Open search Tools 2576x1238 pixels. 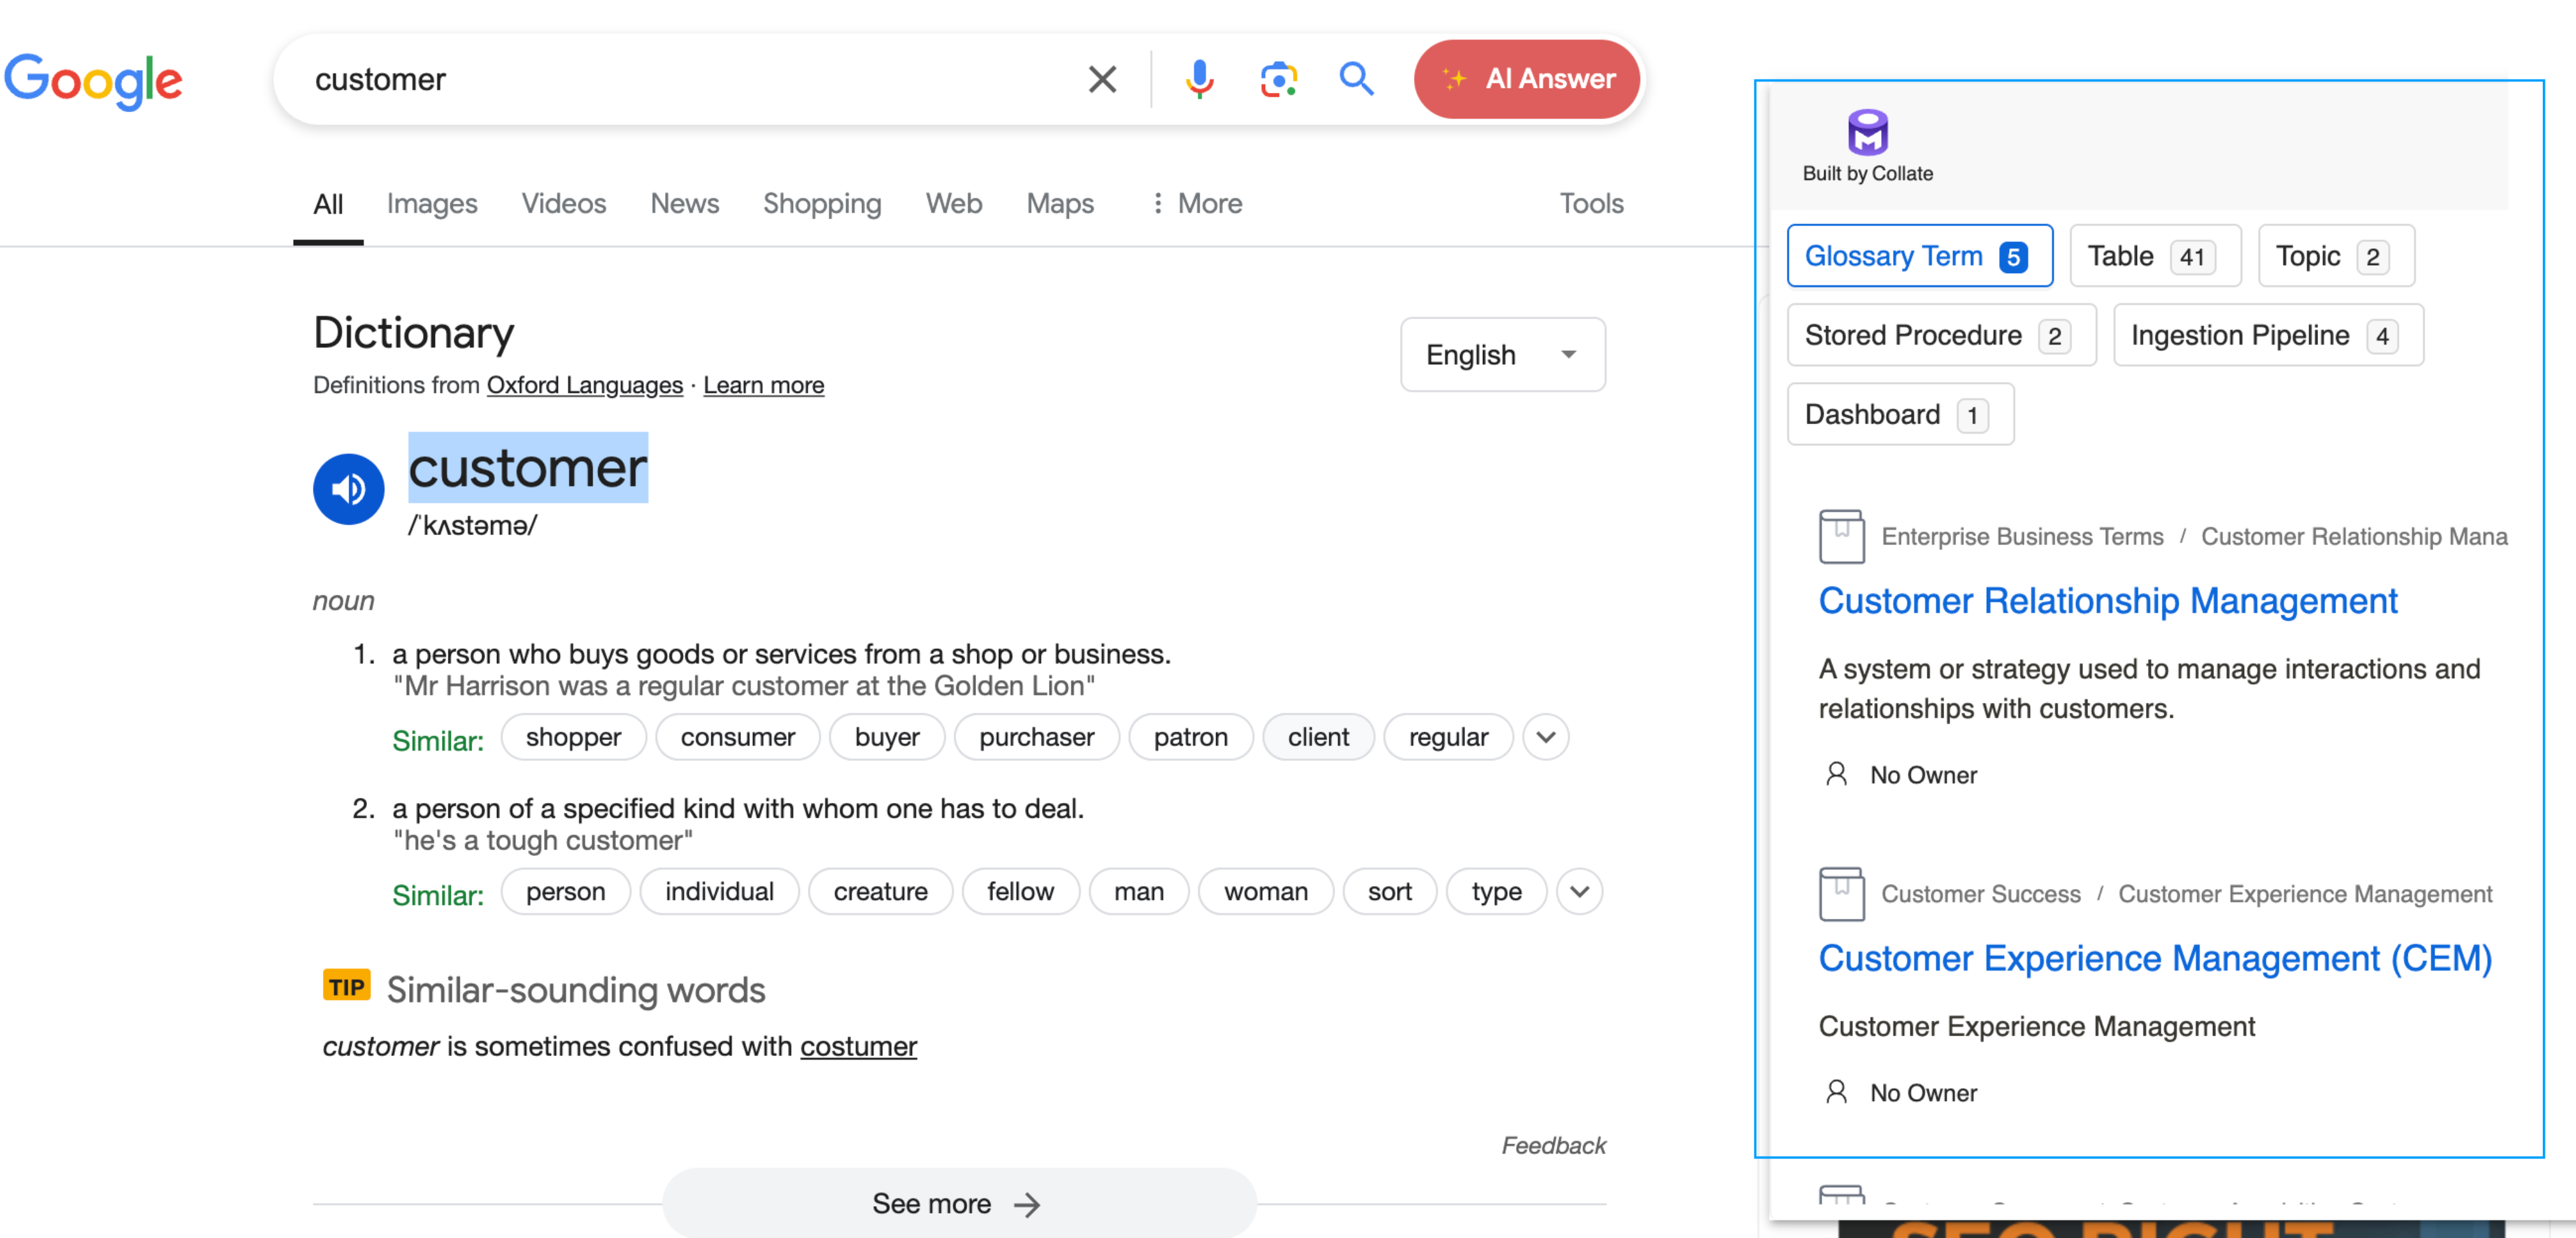tap(1591, 204)
